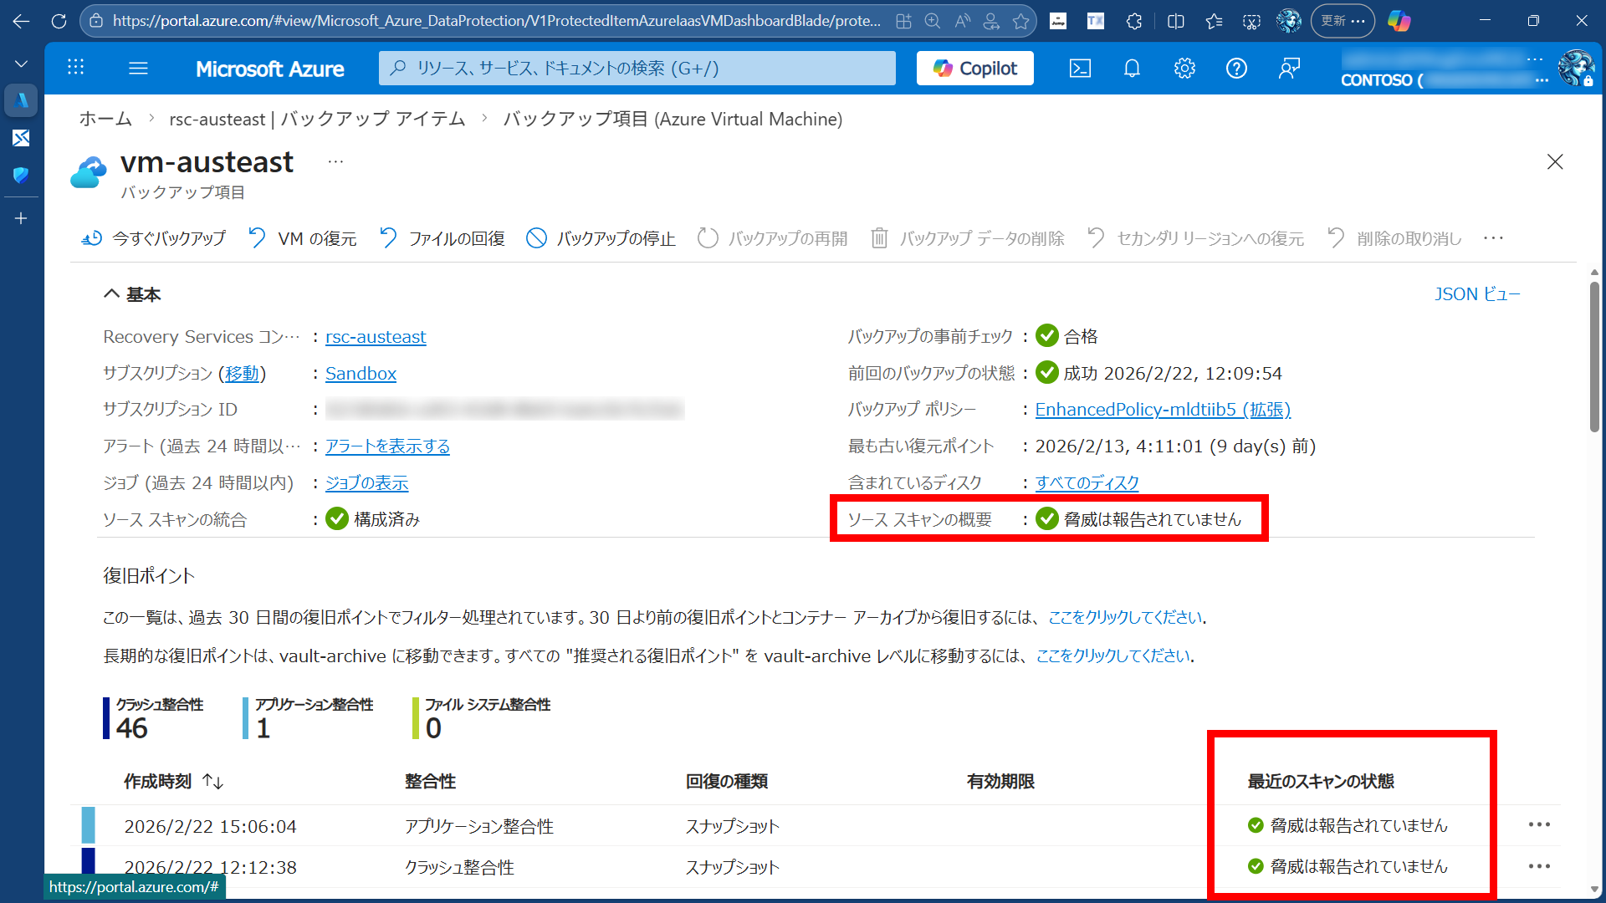Open the JSON ビュー link
The width and height of the screenshot is (1606, 903).
click(x=1476, y=293)
